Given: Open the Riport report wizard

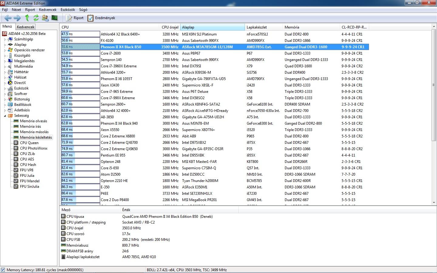Looking at the screenshot, I should coord(75,18).
